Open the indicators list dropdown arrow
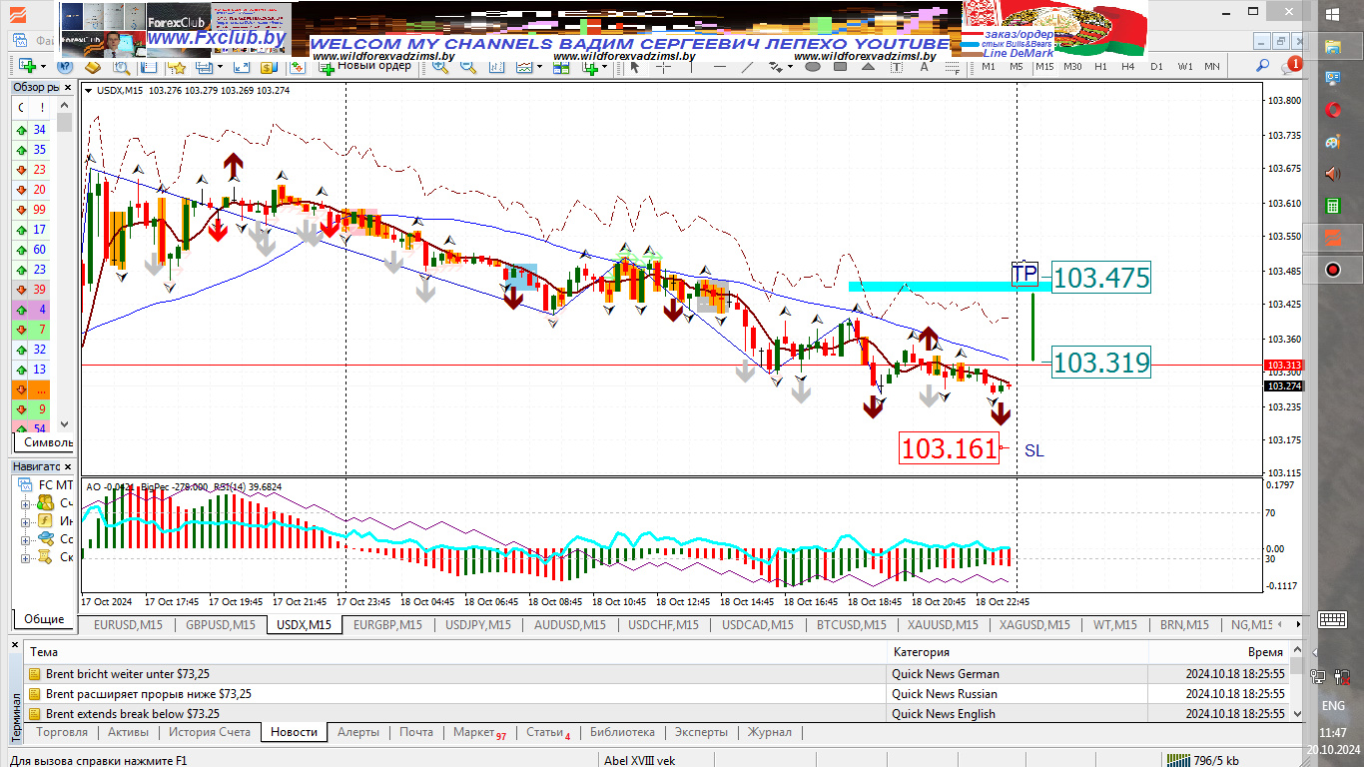1364x767 pixels. point(540,67)
